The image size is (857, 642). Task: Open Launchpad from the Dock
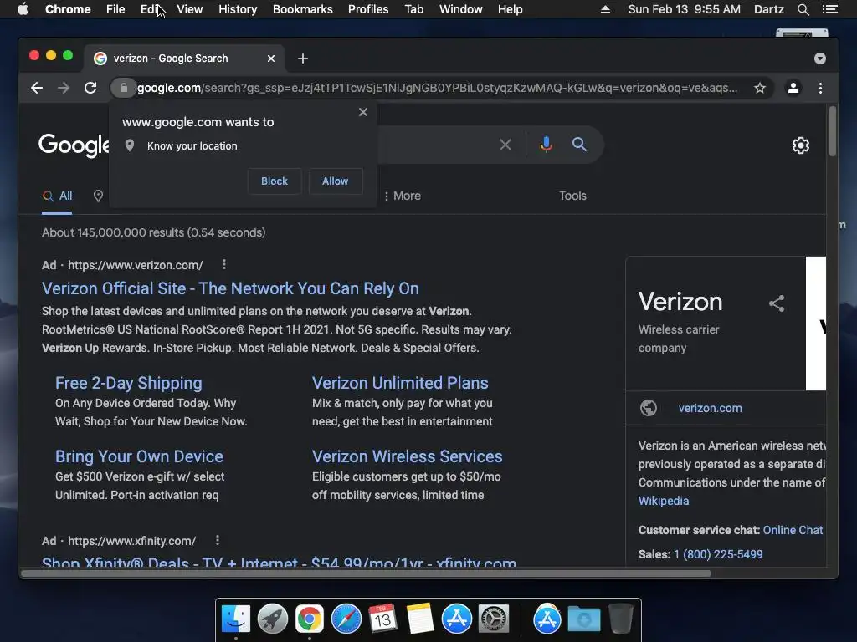point(273,619)
